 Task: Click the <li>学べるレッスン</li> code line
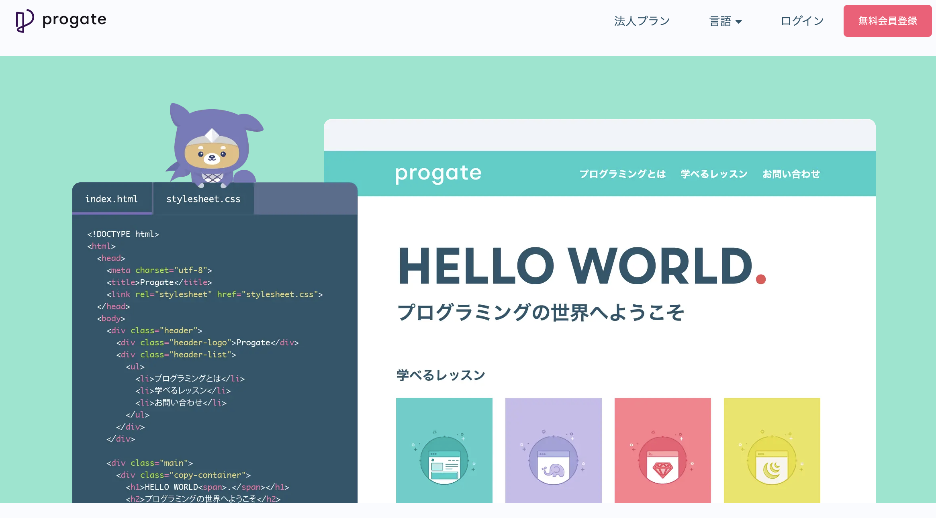click(183, 391)
